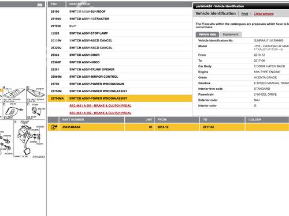289x216 pixels.
Task: Click the ACENTA GRADE value
Action: pos(265,77)
